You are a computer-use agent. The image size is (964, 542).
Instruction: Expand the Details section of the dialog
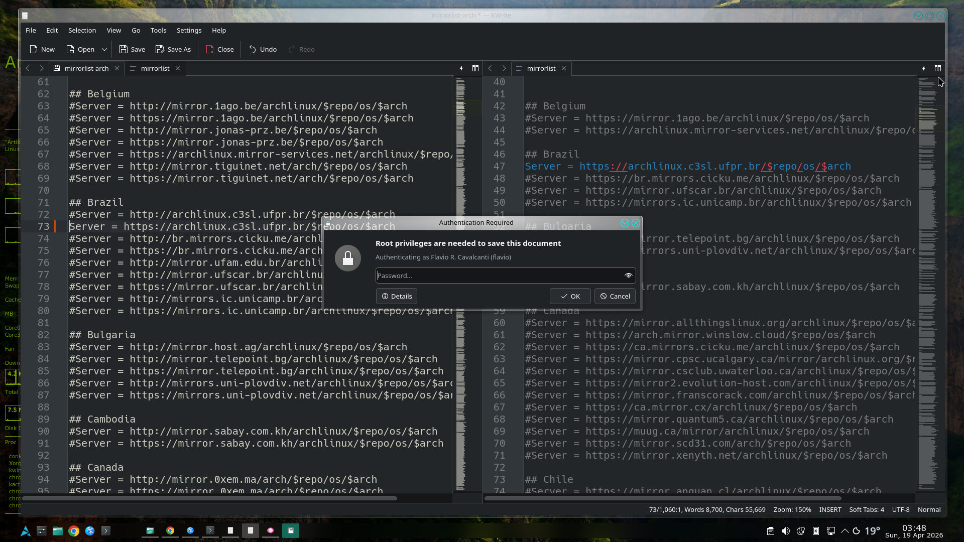[x=396, y=296]
